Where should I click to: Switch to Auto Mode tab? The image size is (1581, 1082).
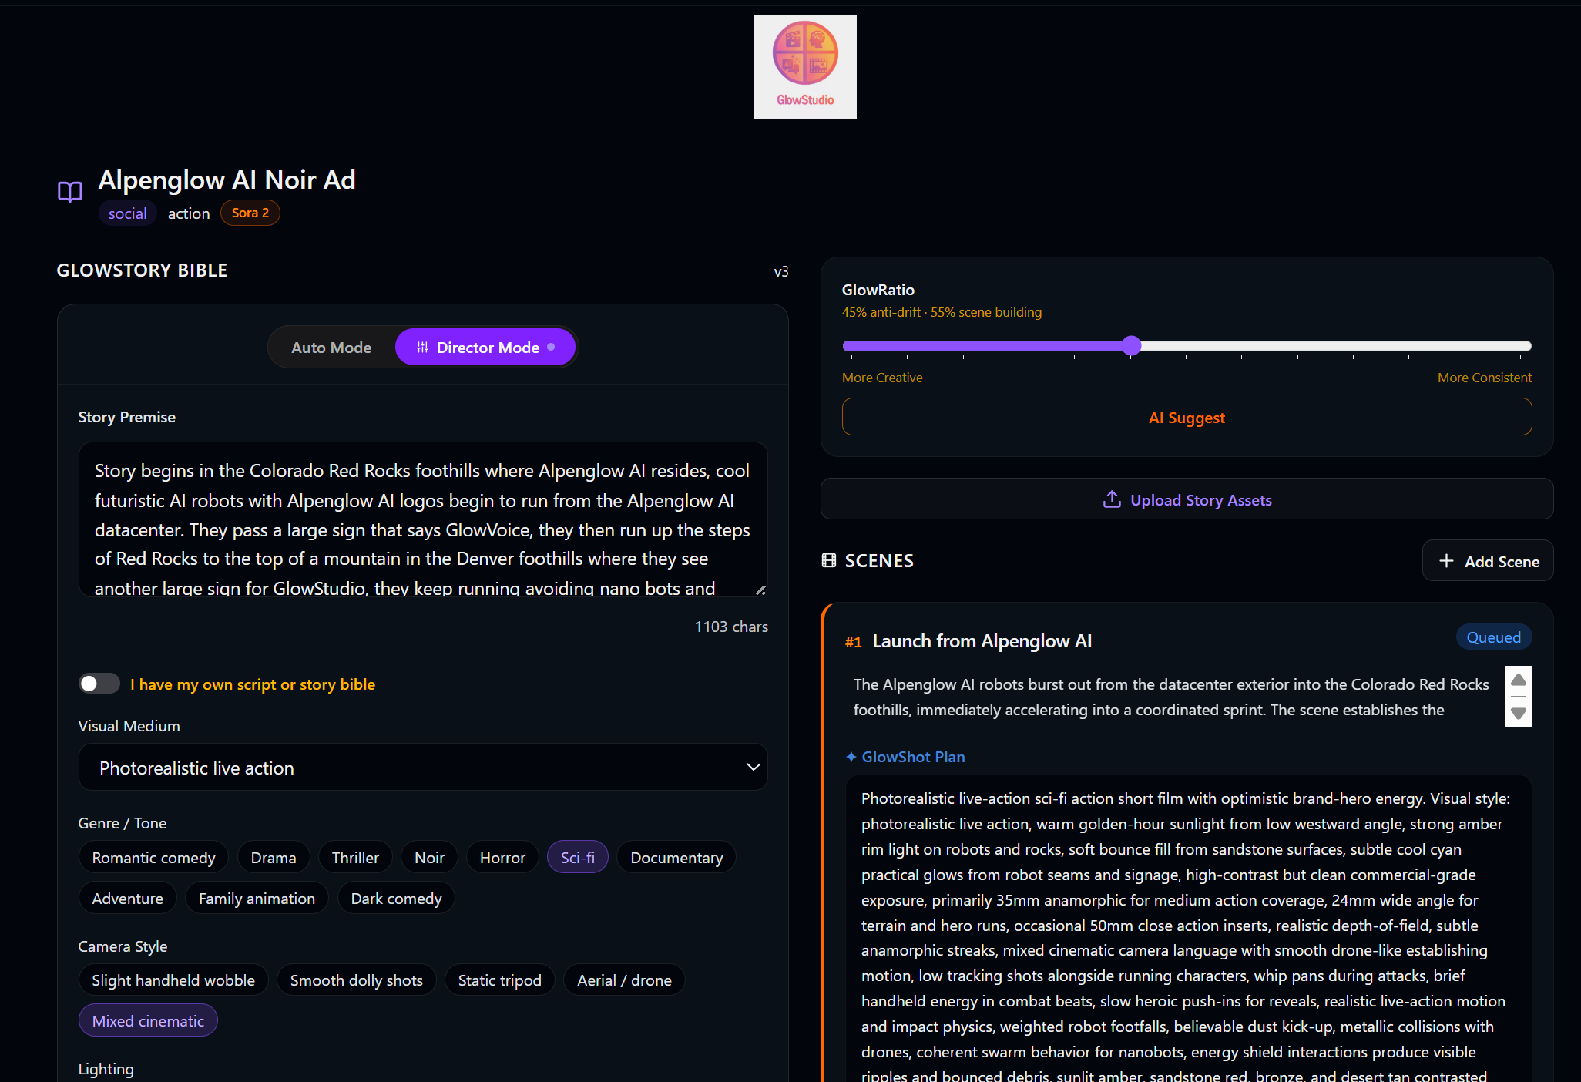pos(331,348)
